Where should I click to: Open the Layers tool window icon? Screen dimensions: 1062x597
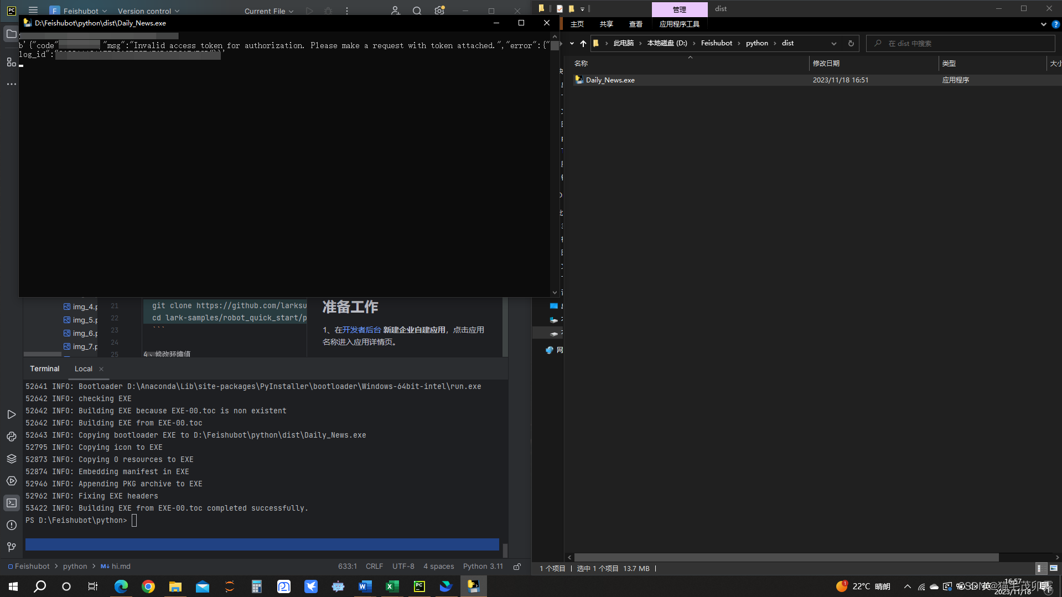coord(12,459)
